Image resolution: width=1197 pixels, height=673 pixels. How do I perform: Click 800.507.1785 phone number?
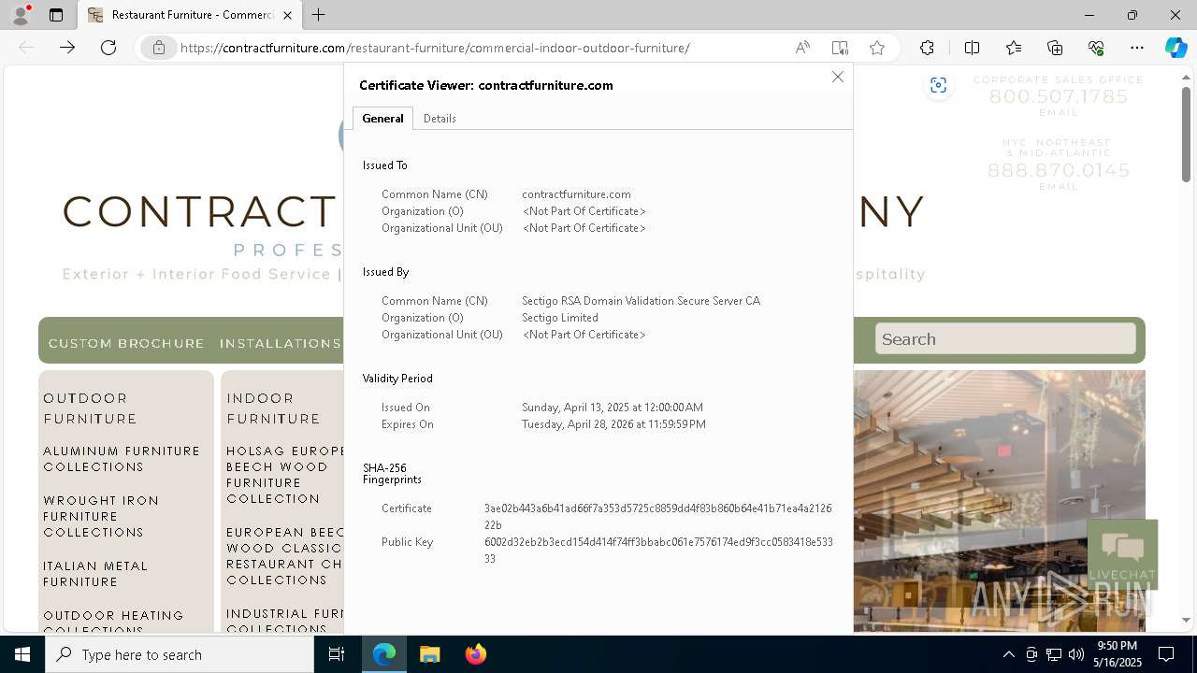[x=1059, y=96]
